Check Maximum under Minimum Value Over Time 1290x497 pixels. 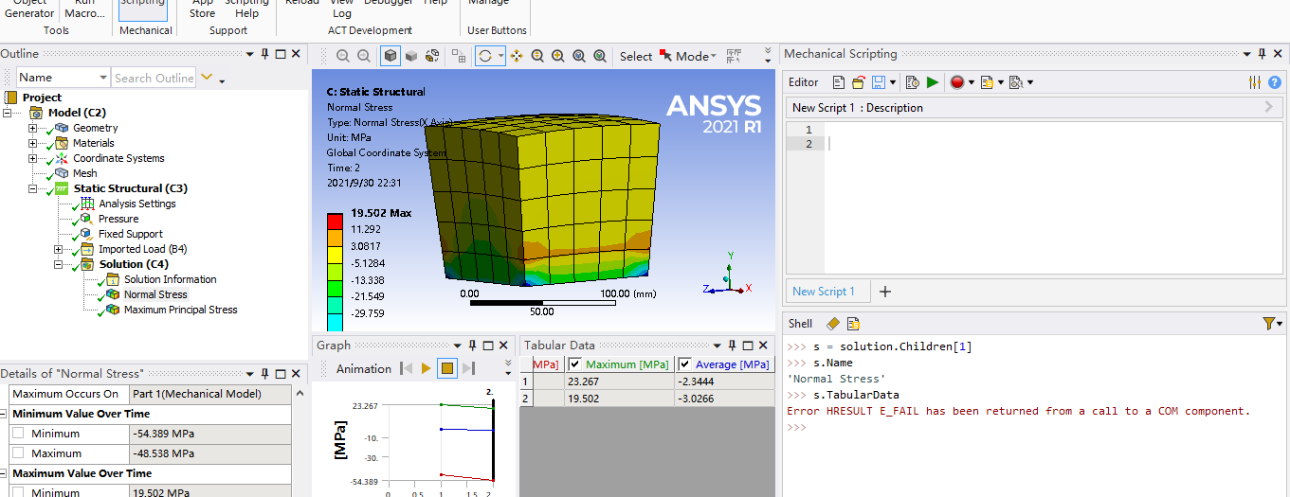[x=19, y=453]
